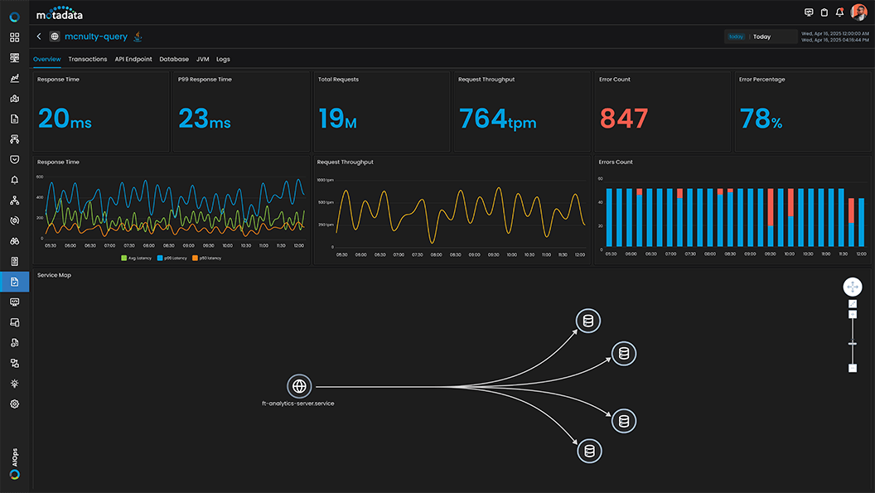Open the JVM tab
This screenshot has height=493, width=875.
click(202, 59)
